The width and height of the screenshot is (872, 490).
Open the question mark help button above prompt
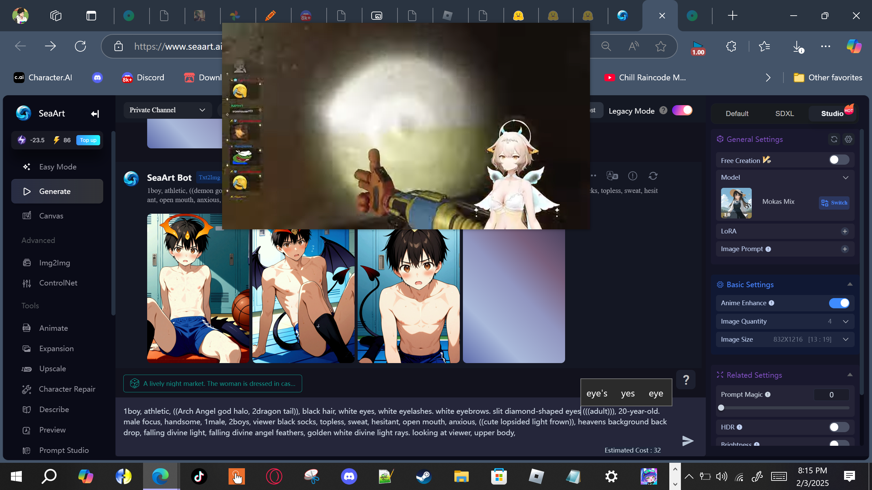coord(686,380)
